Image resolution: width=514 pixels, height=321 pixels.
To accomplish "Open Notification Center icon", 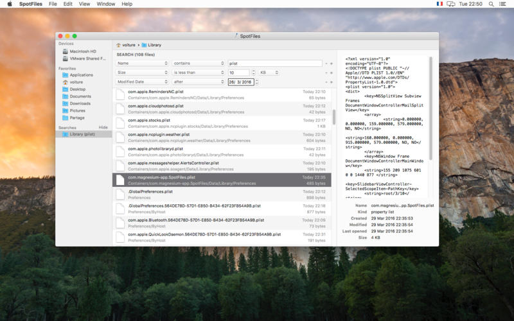I will pos(502,4).
